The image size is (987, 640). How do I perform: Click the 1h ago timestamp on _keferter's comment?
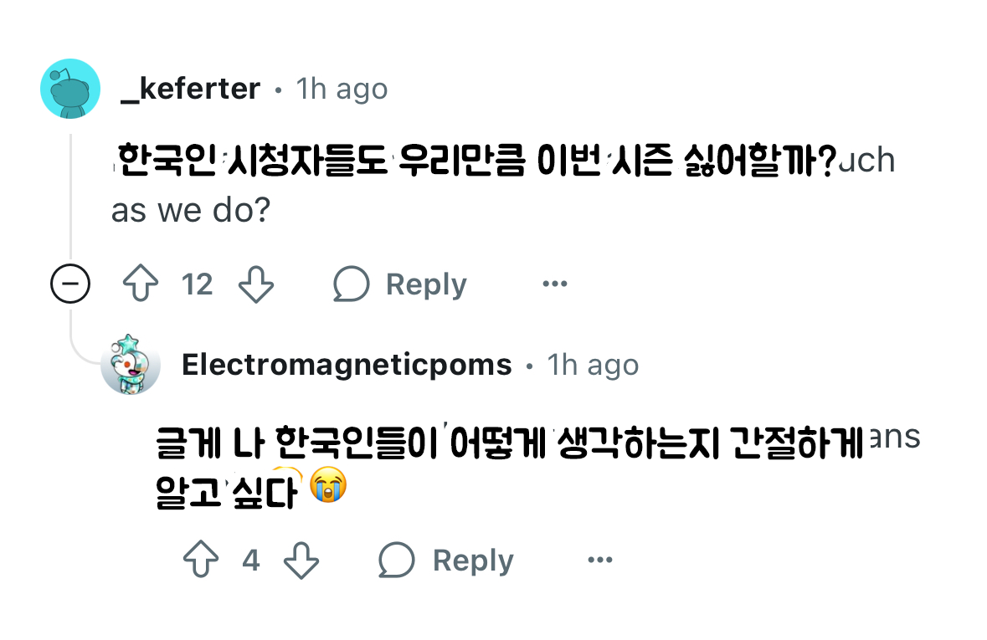tap(342, 89)
